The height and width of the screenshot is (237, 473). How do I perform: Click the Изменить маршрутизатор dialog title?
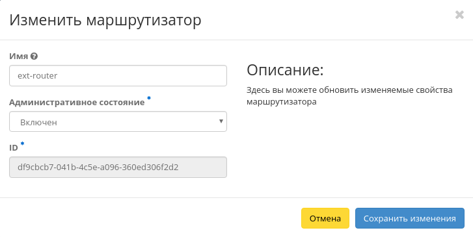pos(105,20)
